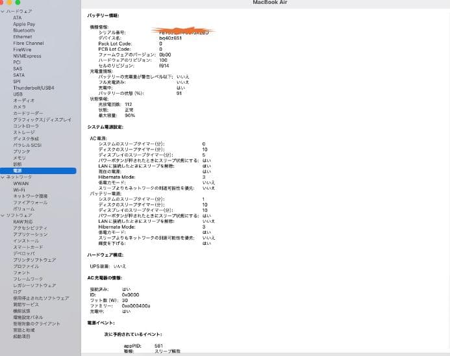
Task: Collapse the ネットワーク section in sidebar
Action: point(3,177)
